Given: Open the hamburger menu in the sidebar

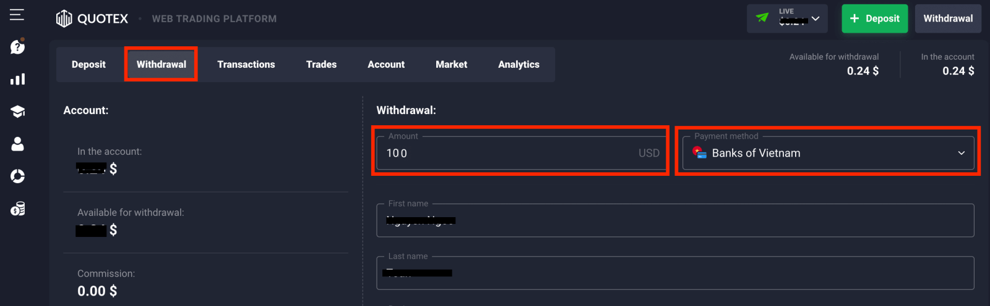Looking at the screenshot, I should 17,14.
